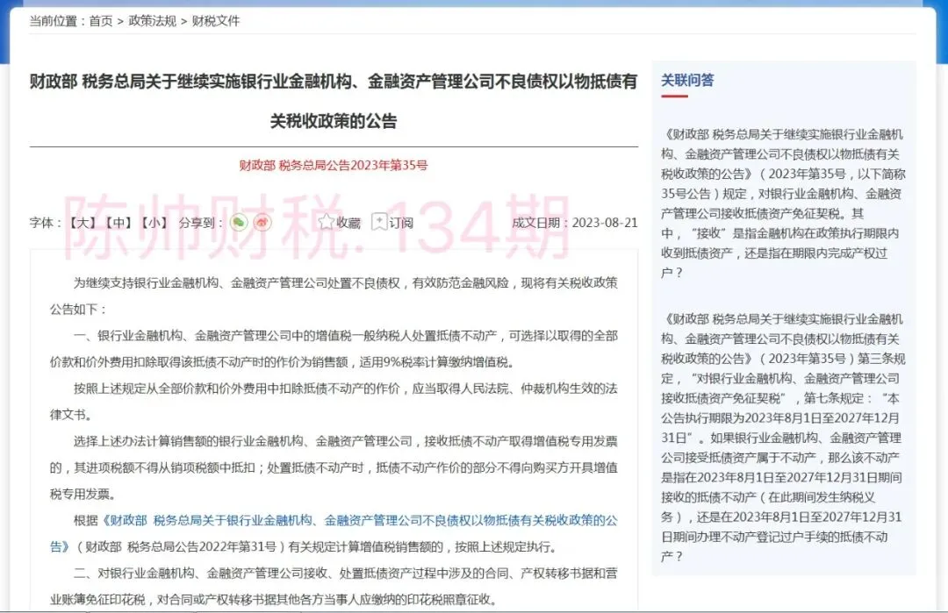This screenshot has width=948, height=613.
Task: Open second related Q&A about 第三条规定
Action: click(x=783, y=438)
